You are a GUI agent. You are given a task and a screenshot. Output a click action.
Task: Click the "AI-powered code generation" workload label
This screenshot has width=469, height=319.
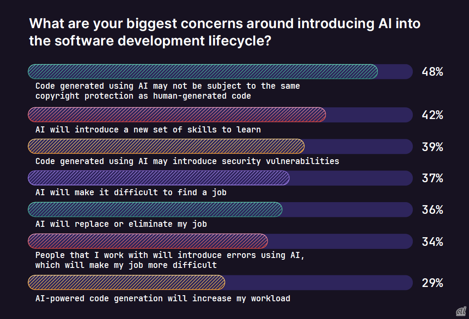click(163, 298)
